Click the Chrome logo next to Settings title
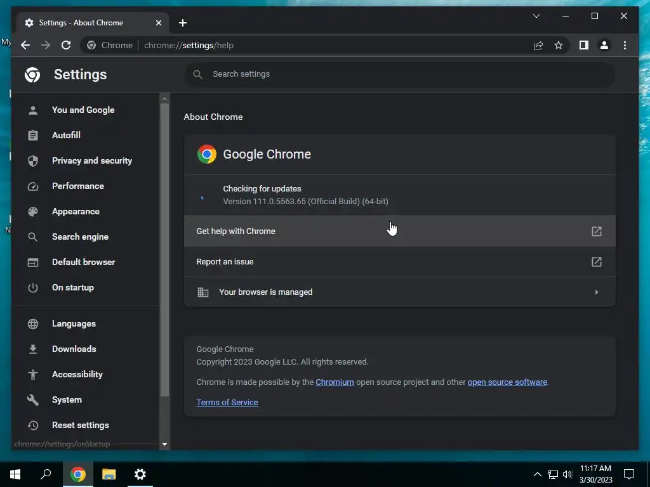This screenshot has height=487, width=650. (32, 75)
